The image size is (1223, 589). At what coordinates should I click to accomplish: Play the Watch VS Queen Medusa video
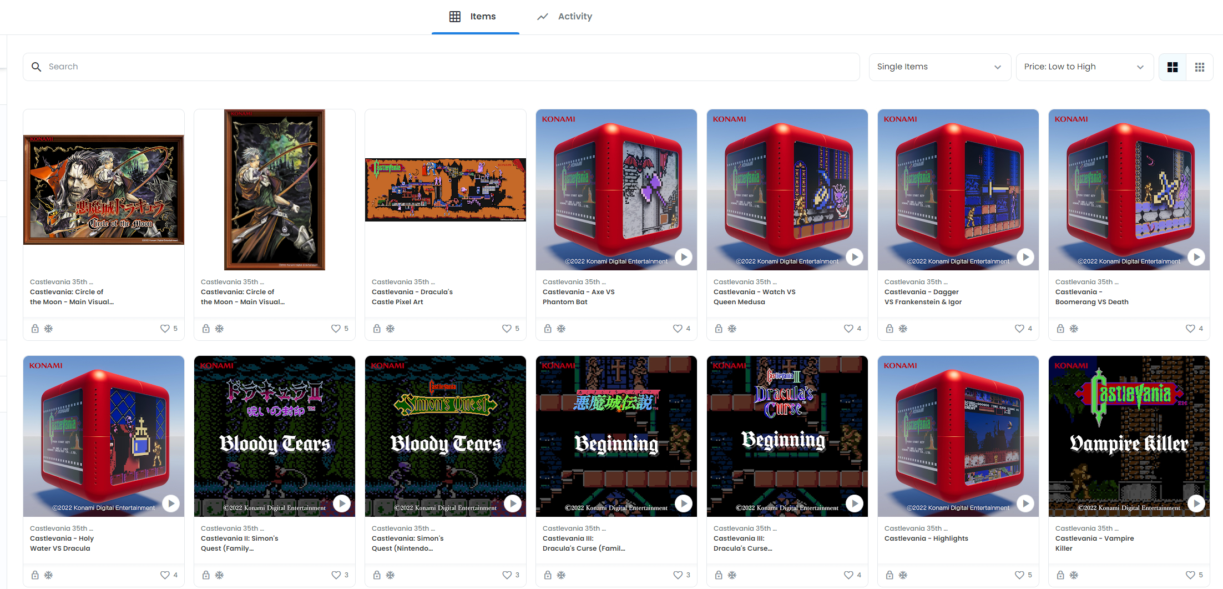pos(855,257)
